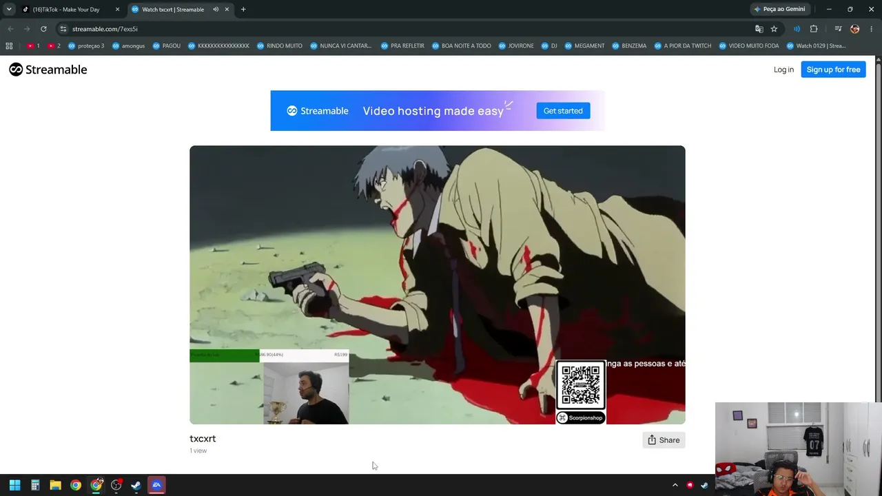This screenshot has height=496, width=882.
Task: Expand the tab search dropdown
Action: coord(9,10)
